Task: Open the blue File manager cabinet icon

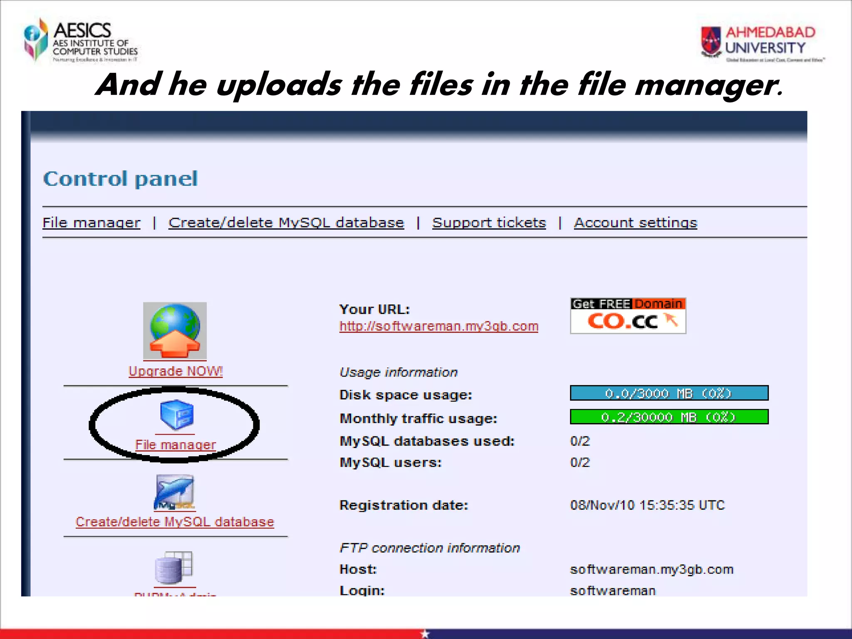Action: [176, 414]
